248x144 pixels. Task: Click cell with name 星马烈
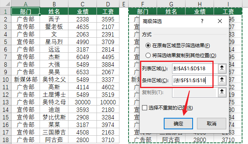coord(54,42)
